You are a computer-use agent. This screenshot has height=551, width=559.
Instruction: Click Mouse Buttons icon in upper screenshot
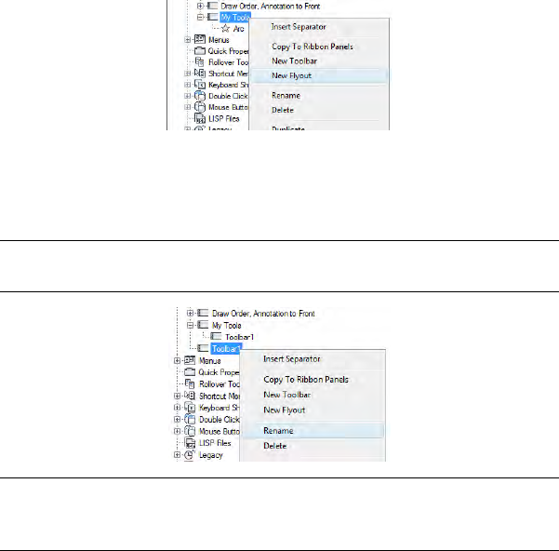coord(200,107)
